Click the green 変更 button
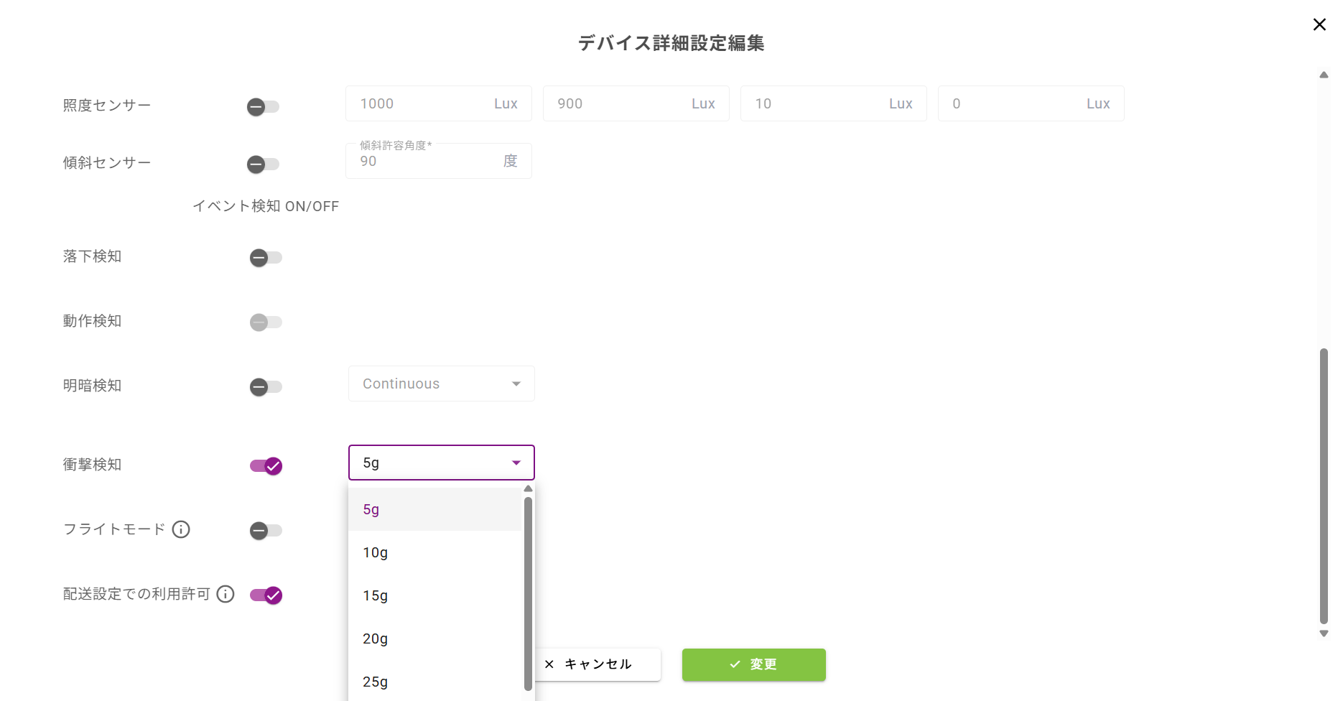Image resolution: width=1343 pixels, height=701 pixels. (x=753, y=664)
